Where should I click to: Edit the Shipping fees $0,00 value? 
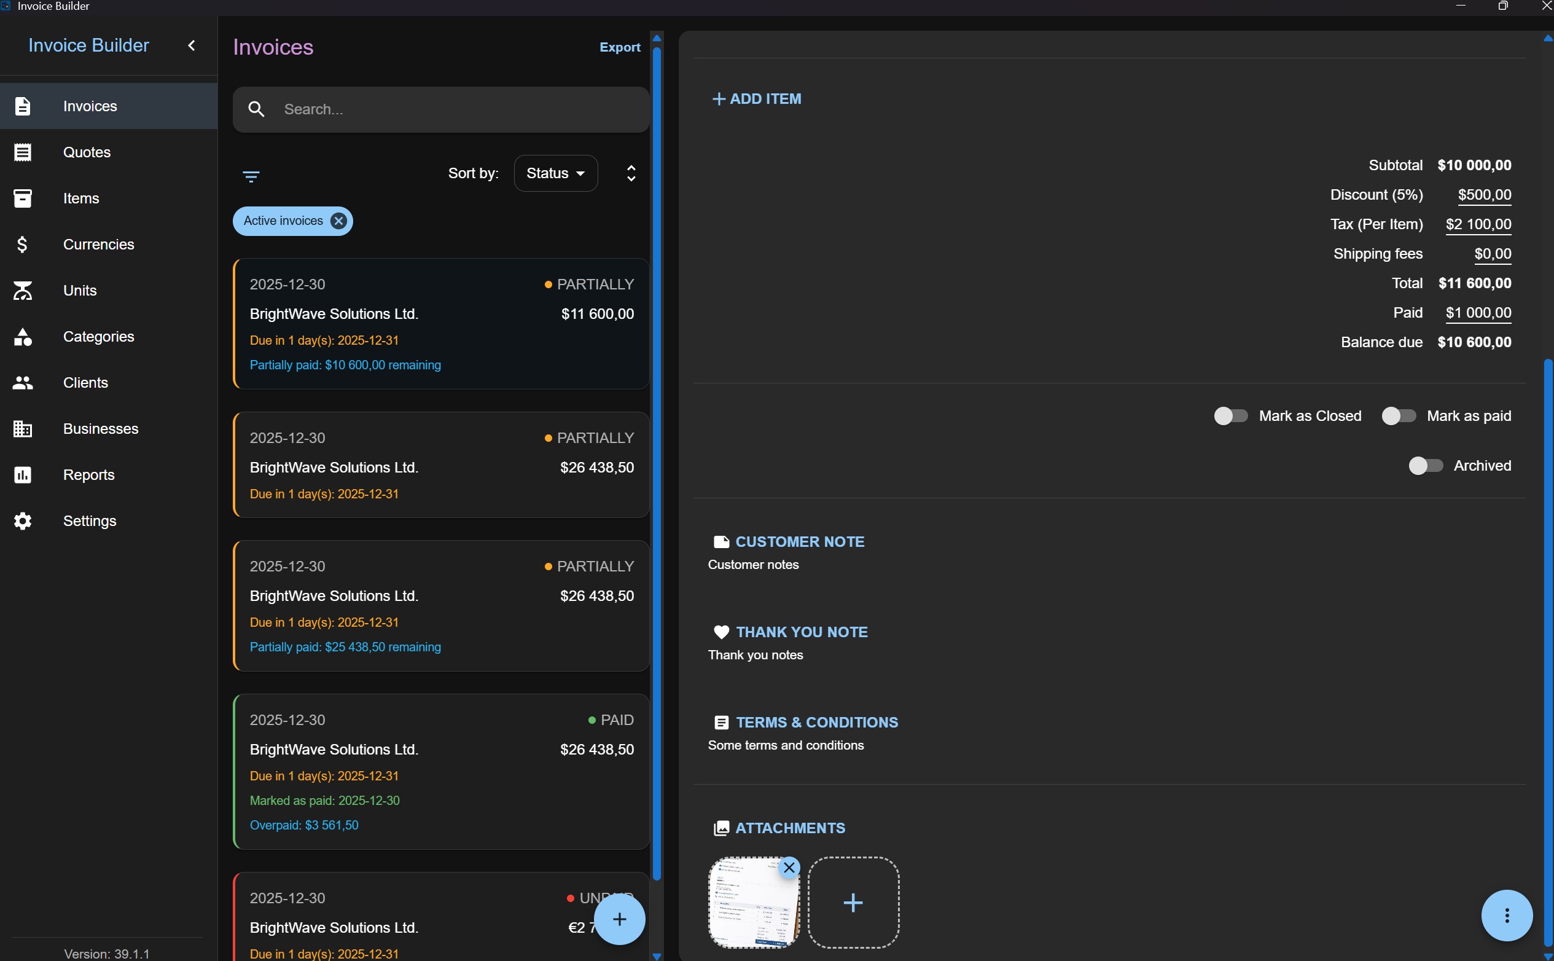point(1493,254)
